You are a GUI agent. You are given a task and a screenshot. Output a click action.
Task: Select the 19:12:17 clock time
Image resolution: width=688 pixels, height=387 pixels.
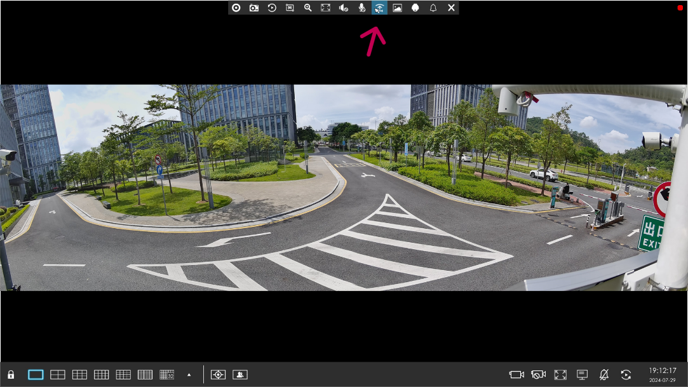(663, 370)
